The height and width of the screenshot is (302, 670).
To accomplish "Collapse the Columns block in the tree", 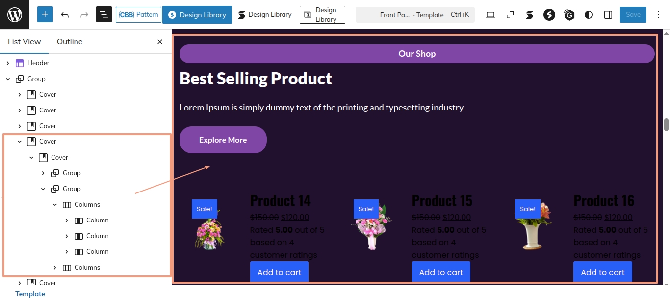I will coord(55,205).
